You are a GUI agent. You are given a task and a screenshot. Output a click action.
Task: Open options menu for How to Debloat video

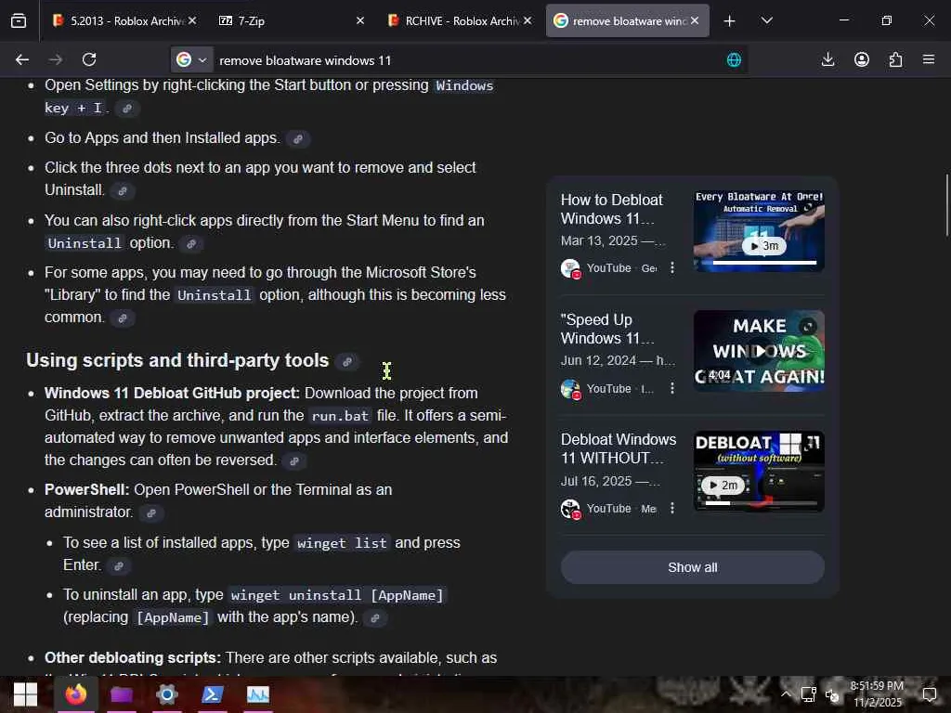coord(672,267)
